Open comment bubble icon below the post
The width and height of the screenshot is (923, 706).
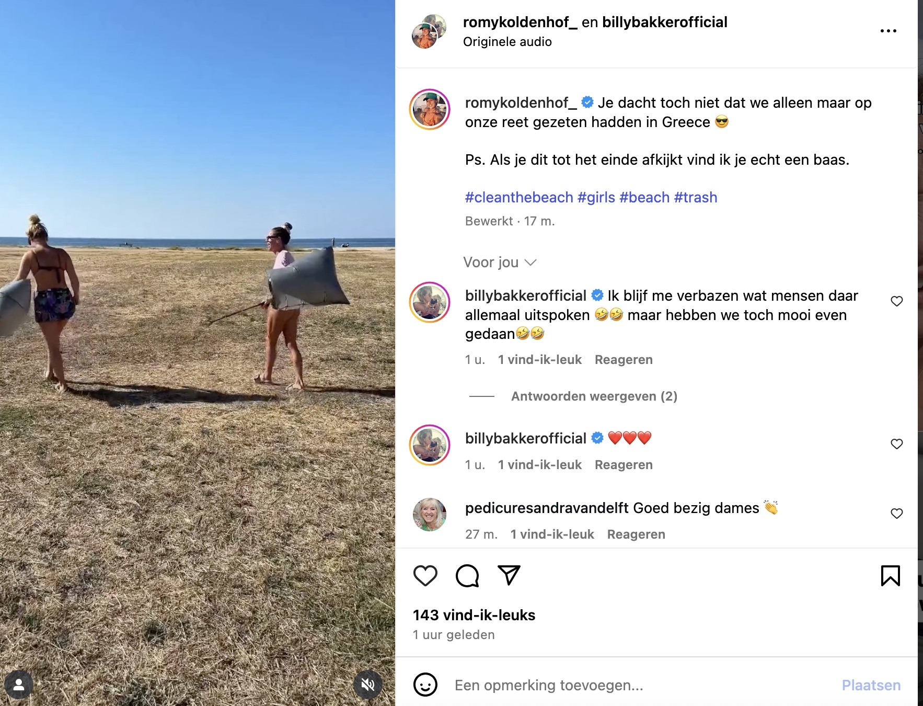(x=467, y=576)
